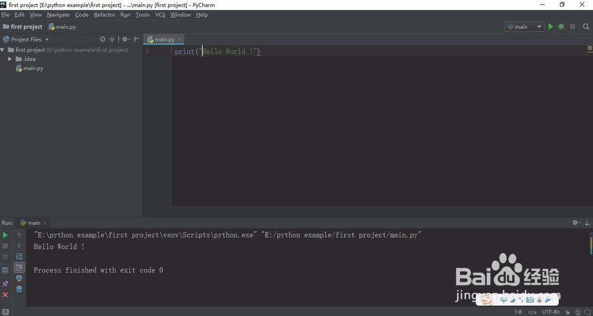The width and height of the screenshot is (593, 316).
Task: Click the scroll-from-source target icon in Project panel
Action: 103,39
